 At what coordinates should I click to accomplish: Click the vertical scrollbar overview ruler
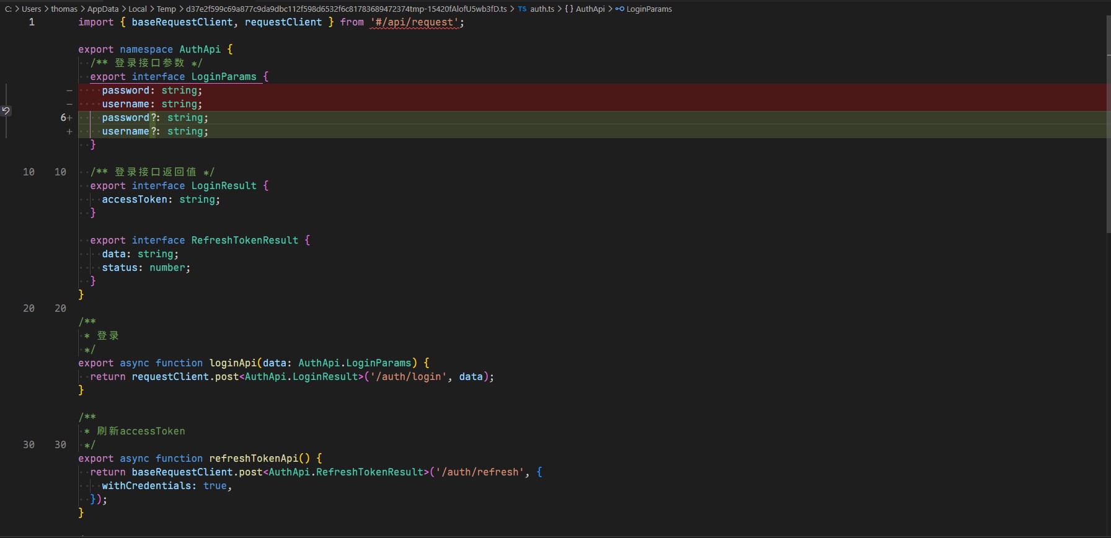pos(1108,269)
